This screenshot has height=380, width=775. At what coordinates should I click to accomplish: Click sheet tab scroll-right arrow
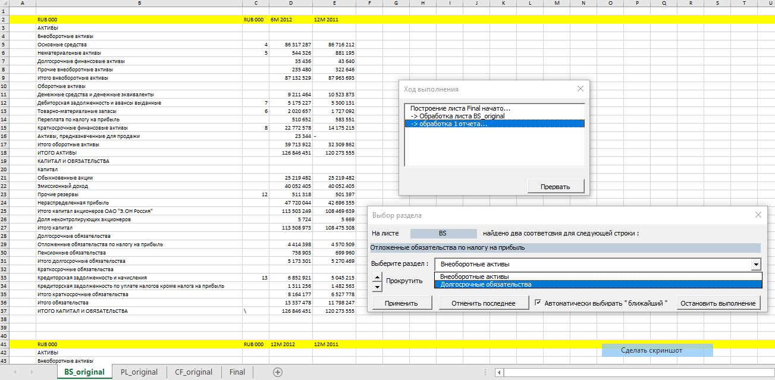coord(31,372)
